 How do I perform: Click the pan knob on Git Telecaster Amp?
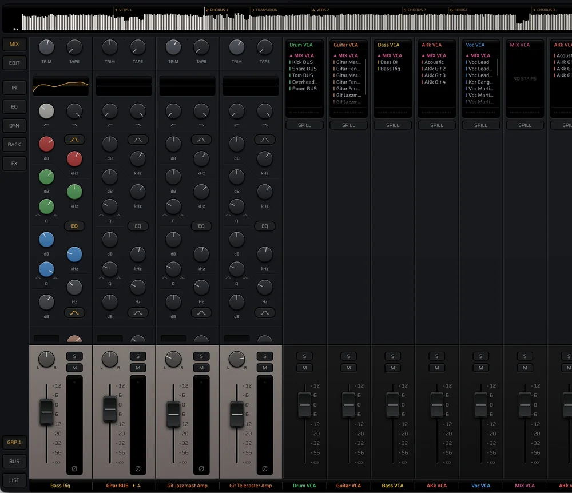237,359
